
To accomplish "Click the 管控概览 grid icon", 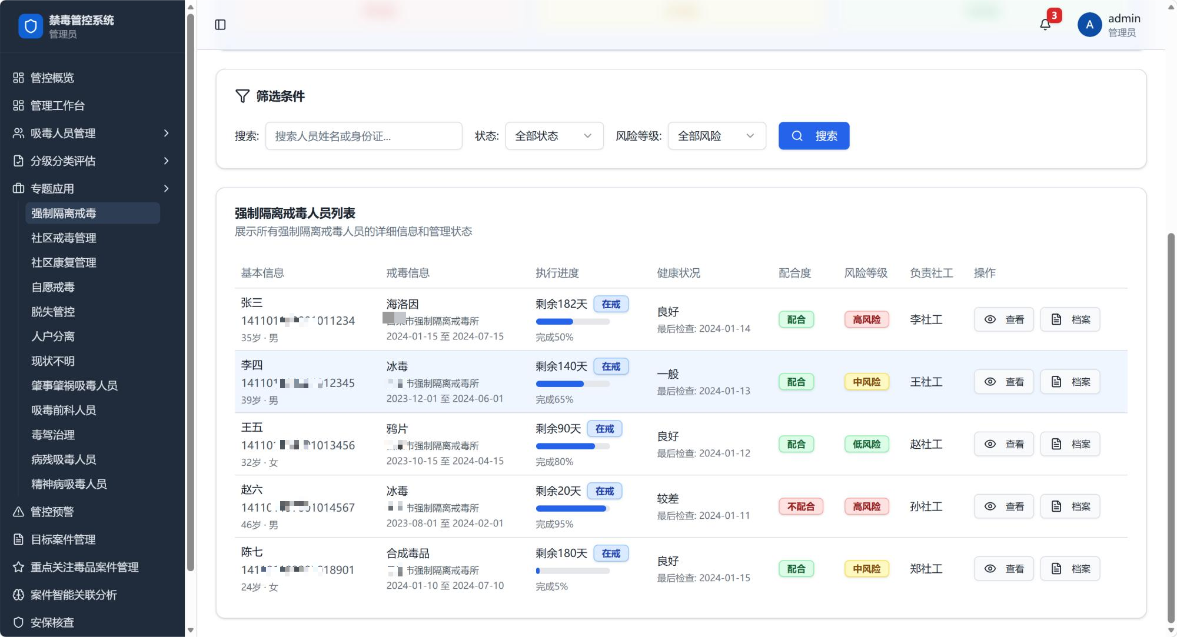I will (19, 78).
